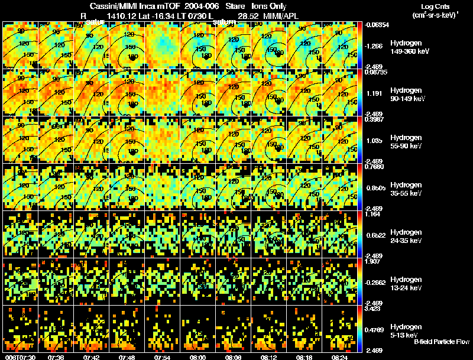Click the 90-149 keV panel at 08:18

[304, 93]
